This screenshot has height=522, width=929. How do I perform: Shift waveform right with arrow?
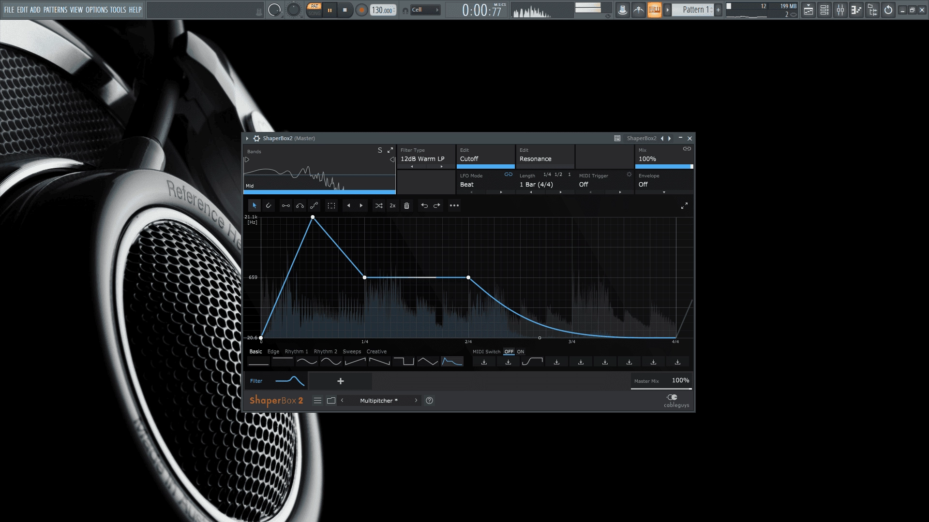pyautogui.click(x=361, y=205)
